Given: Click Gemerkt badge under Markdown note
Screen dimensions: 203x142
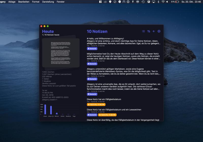Looking at the screenshot, I should pyautogui.click(x=92, y=79).
